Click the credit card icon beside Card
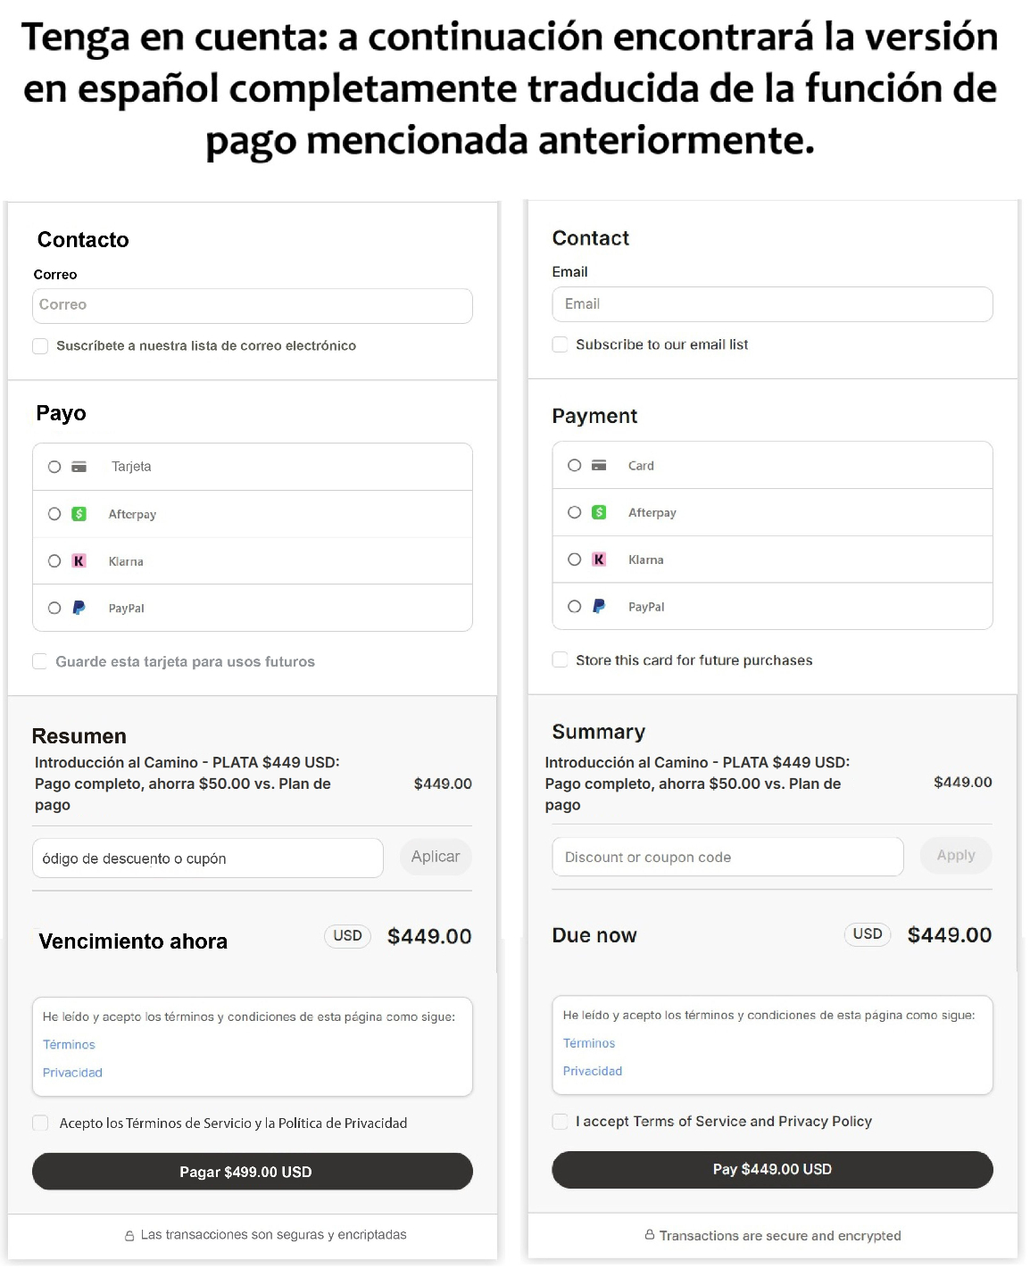This screenshot has height=1285, width=1030. pos(599,465)
